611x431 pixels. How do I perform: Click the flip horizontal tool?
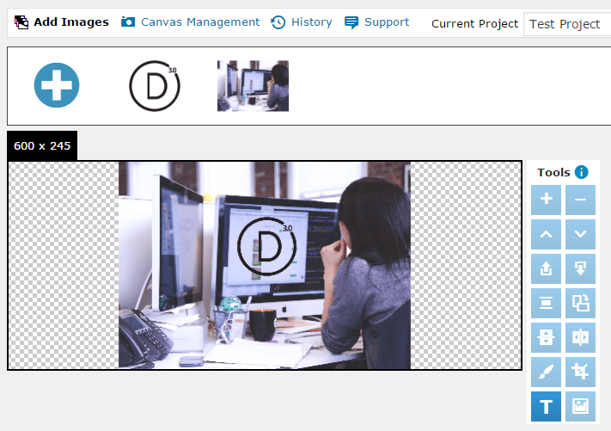[x=580, y=337]
